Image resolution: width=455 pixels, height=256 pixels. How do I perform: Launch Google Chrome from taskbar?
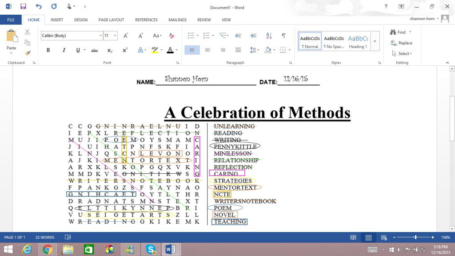[48, 249]
